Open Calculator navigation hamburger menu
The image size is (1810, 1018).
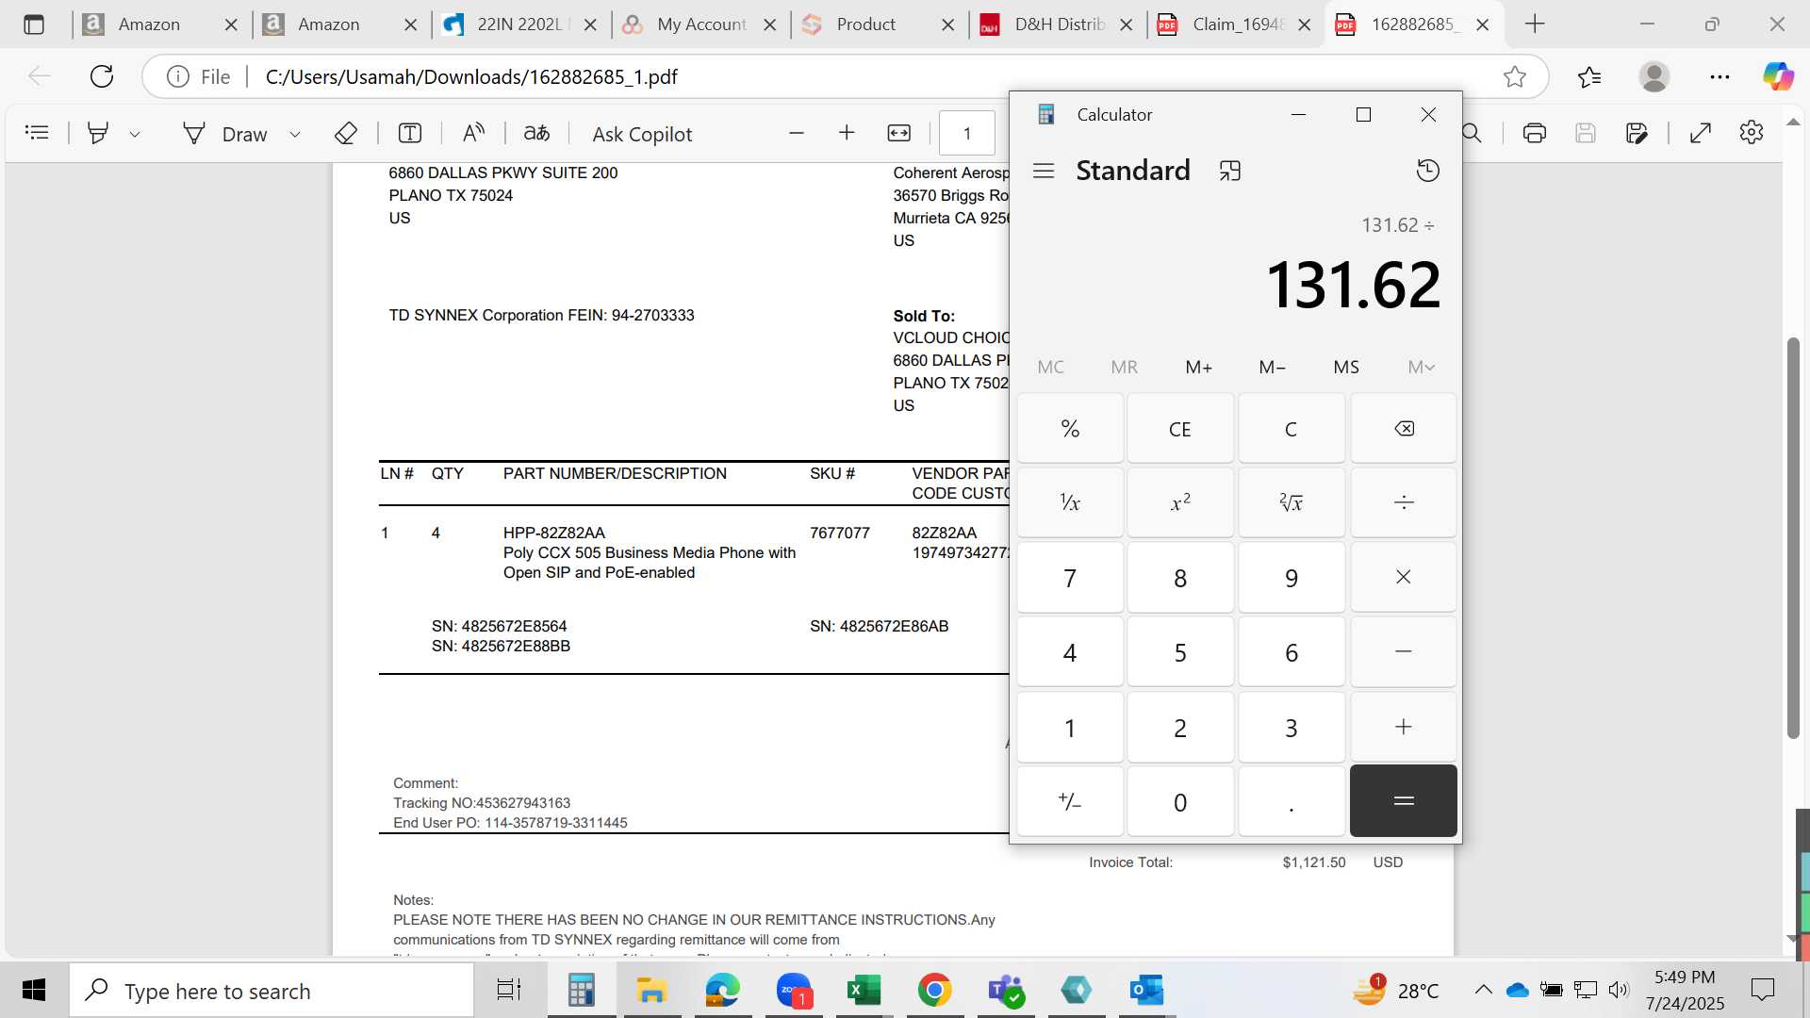pyautogui.click(x=1043, y=171)
